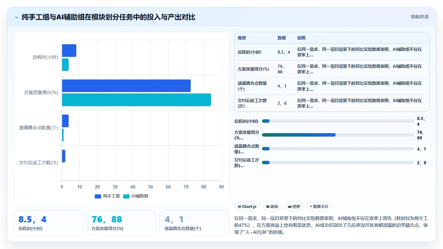This screenshot has width=443, height=249.
Task: Click the 总耗时(小时) table row label
Action: [250, 52]
